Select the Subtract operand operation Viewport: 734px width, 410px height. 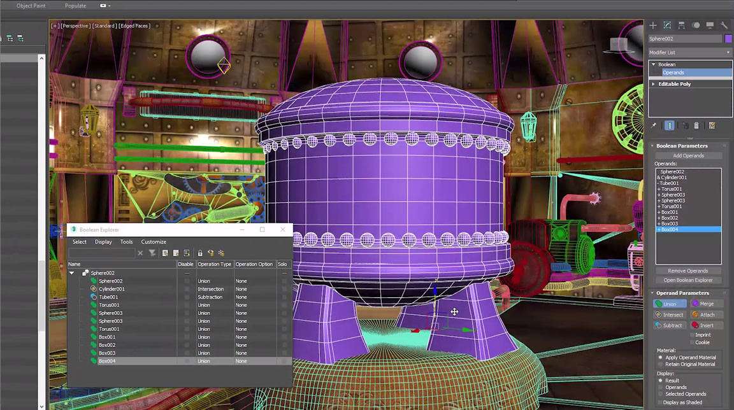670,325
